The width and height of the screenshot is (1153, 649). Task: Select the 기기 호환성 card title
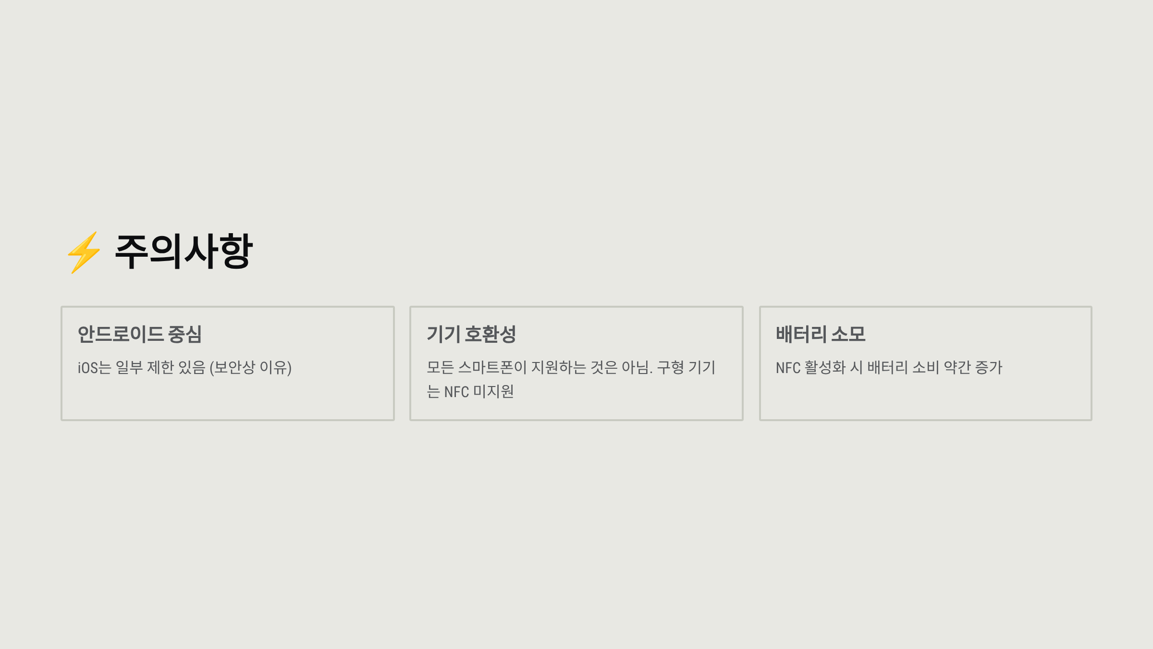coord(471,334)
